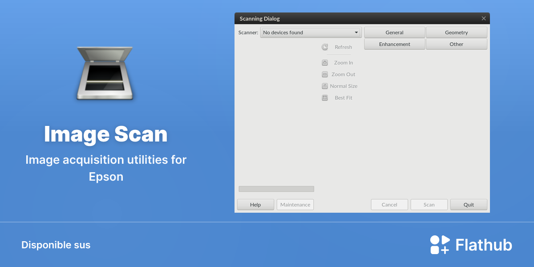Click the Zoom In magnifier icon
Screen dimensions: 534x267
[325, 63]
